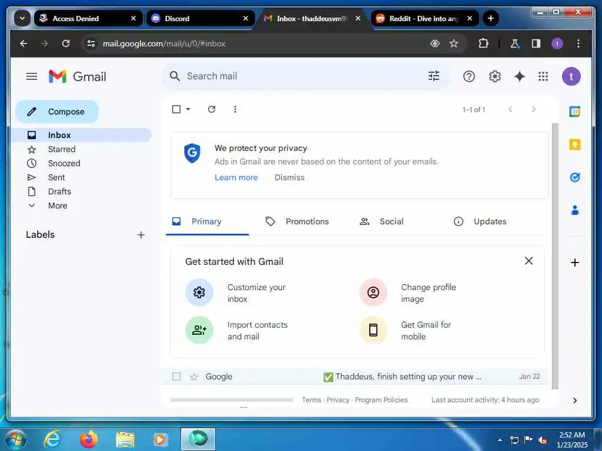Click the Change profile image icon
602x451 pixels.
click(x=373, y=292)
